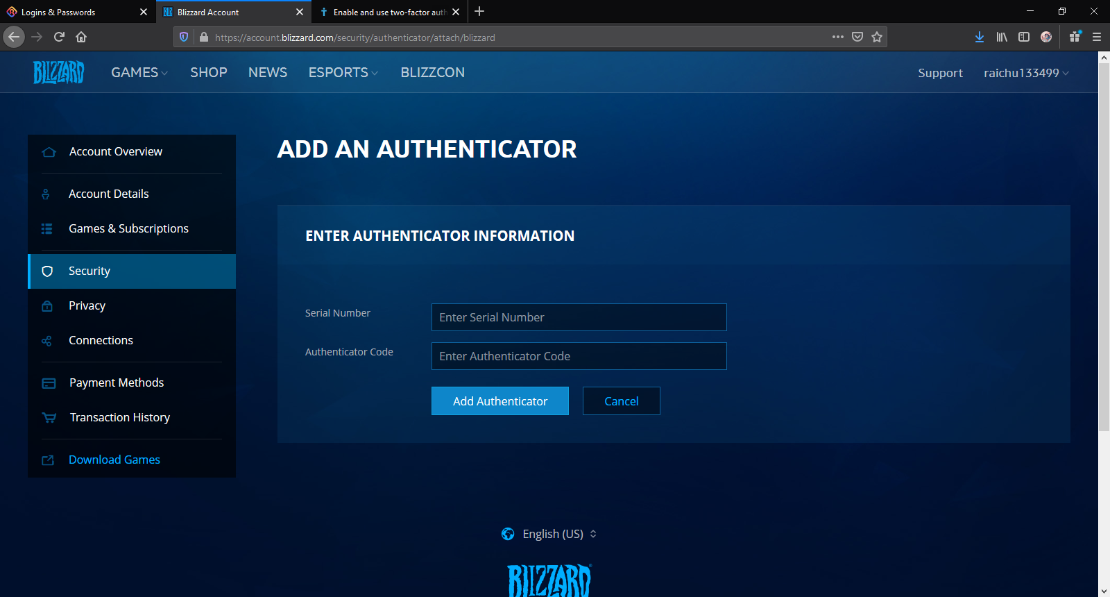Viewport: 1110px width, 597px height.
Task: Open Games & Subscriptions in sidebar
Action: [132, 229]
